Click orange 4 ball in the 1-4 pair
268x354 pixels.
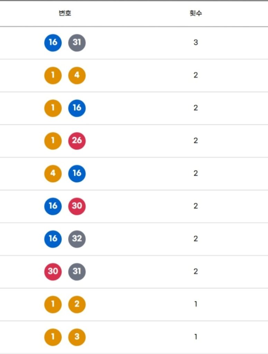coord(77,76)
